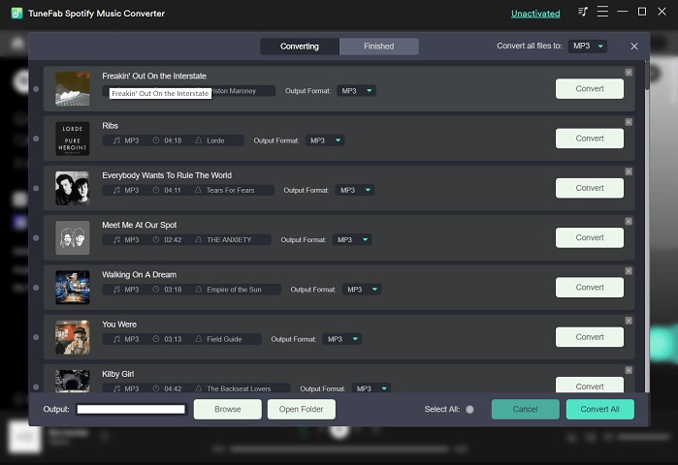Switch to the Converting tab
Image resolution: width=678 pixels, height=465 pixels.
[300, 46]
